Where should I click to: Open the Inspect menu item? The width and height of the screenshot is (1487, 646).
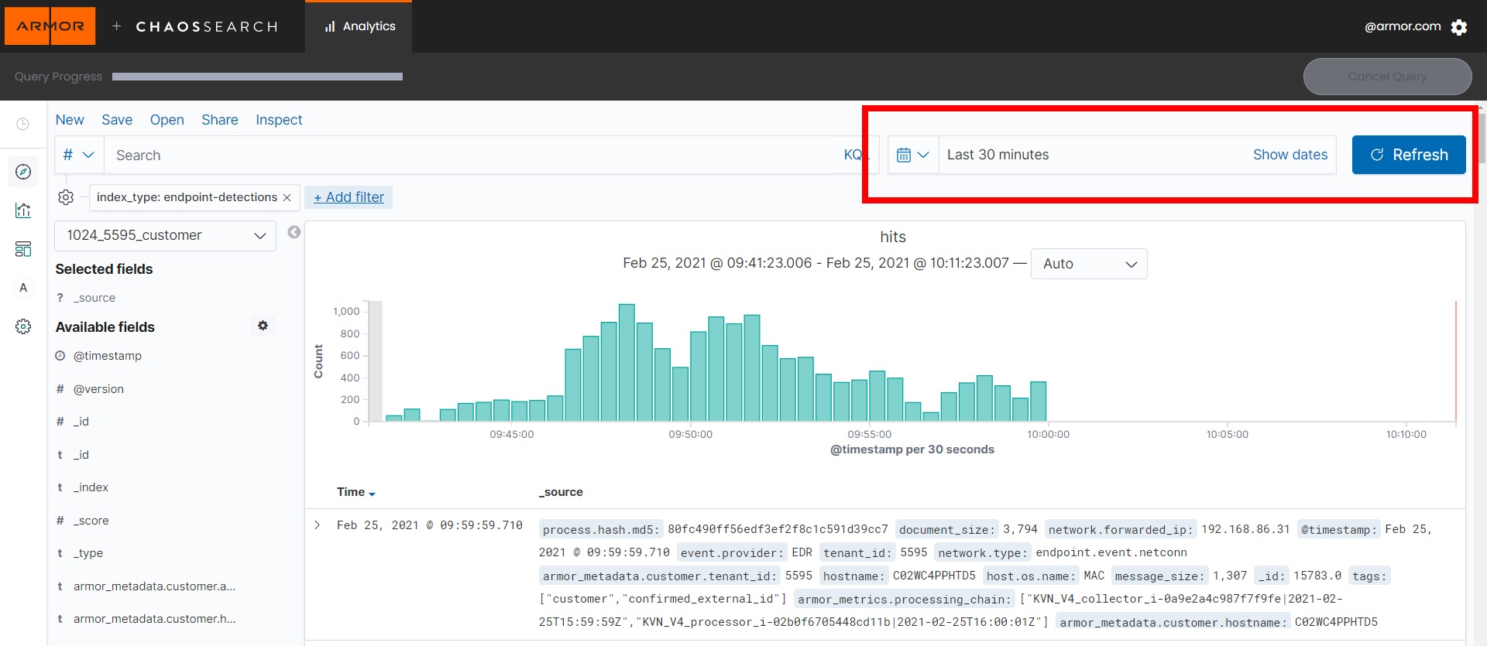tap(279, 120)
